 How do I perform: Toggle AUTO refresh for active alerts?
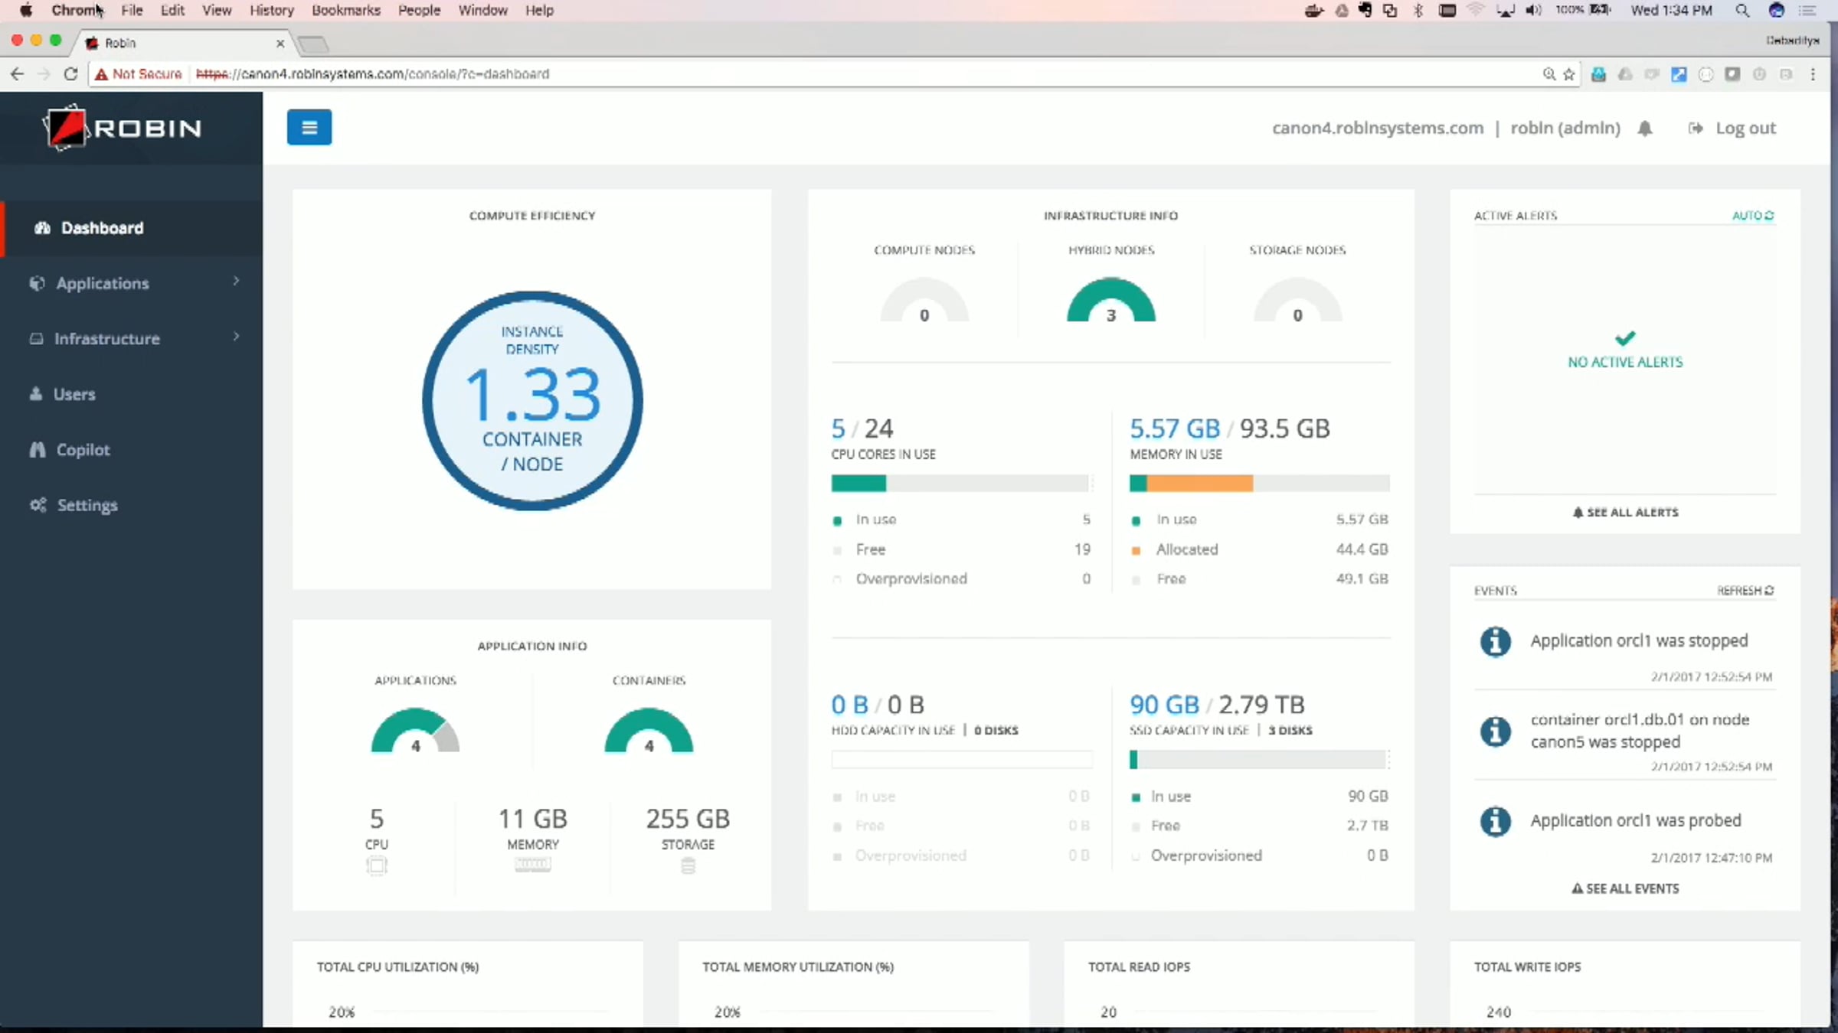[x=1753, y=216]
